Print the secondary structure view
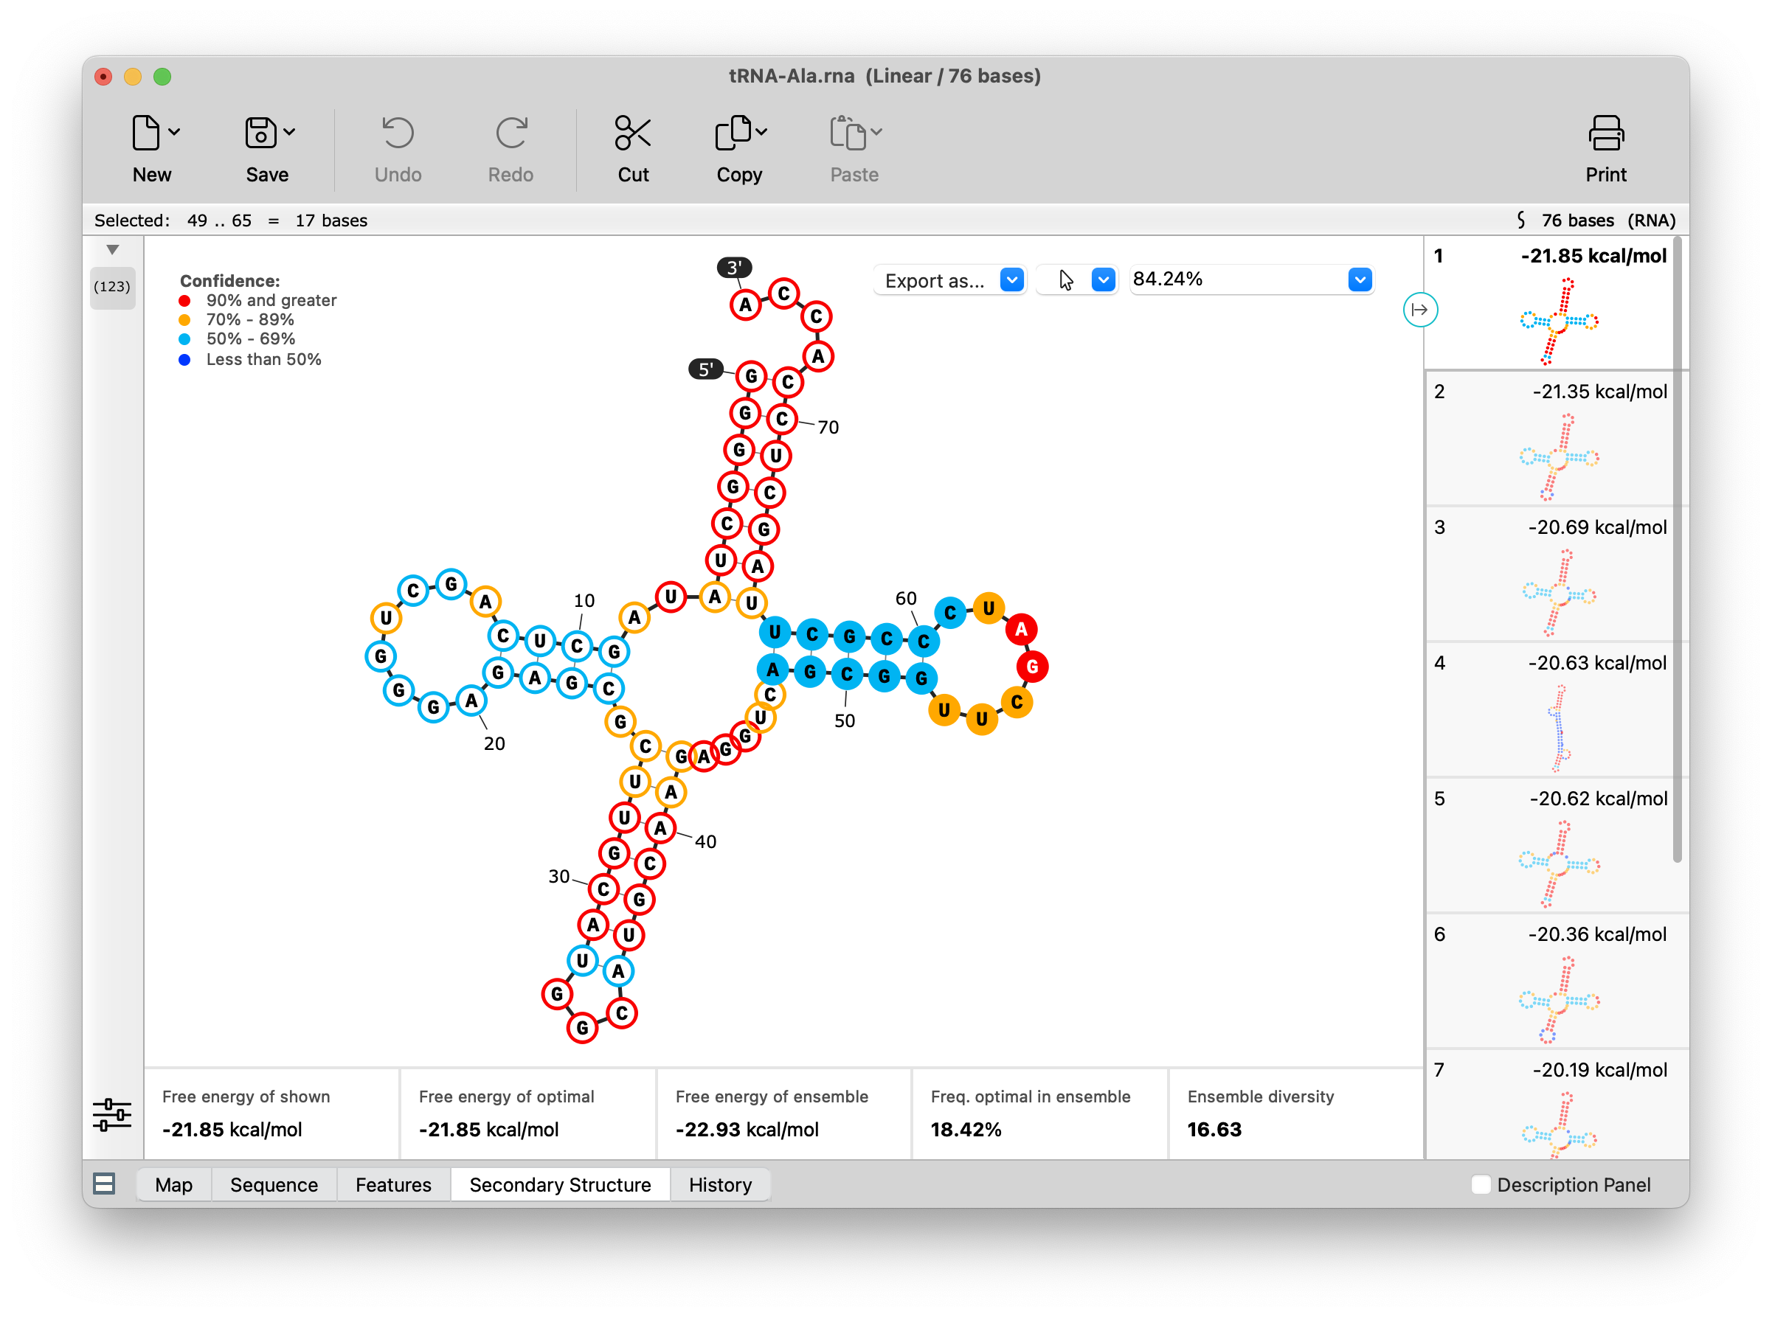The image size is (1772, 1317). tap(1605, 148)
